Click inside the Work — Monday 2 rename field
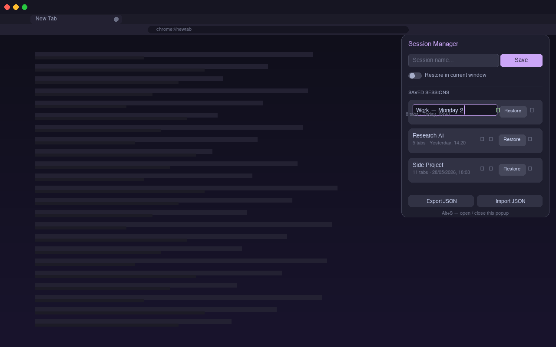The height and width of the screenshot is (347, 556). coord(455,110)
